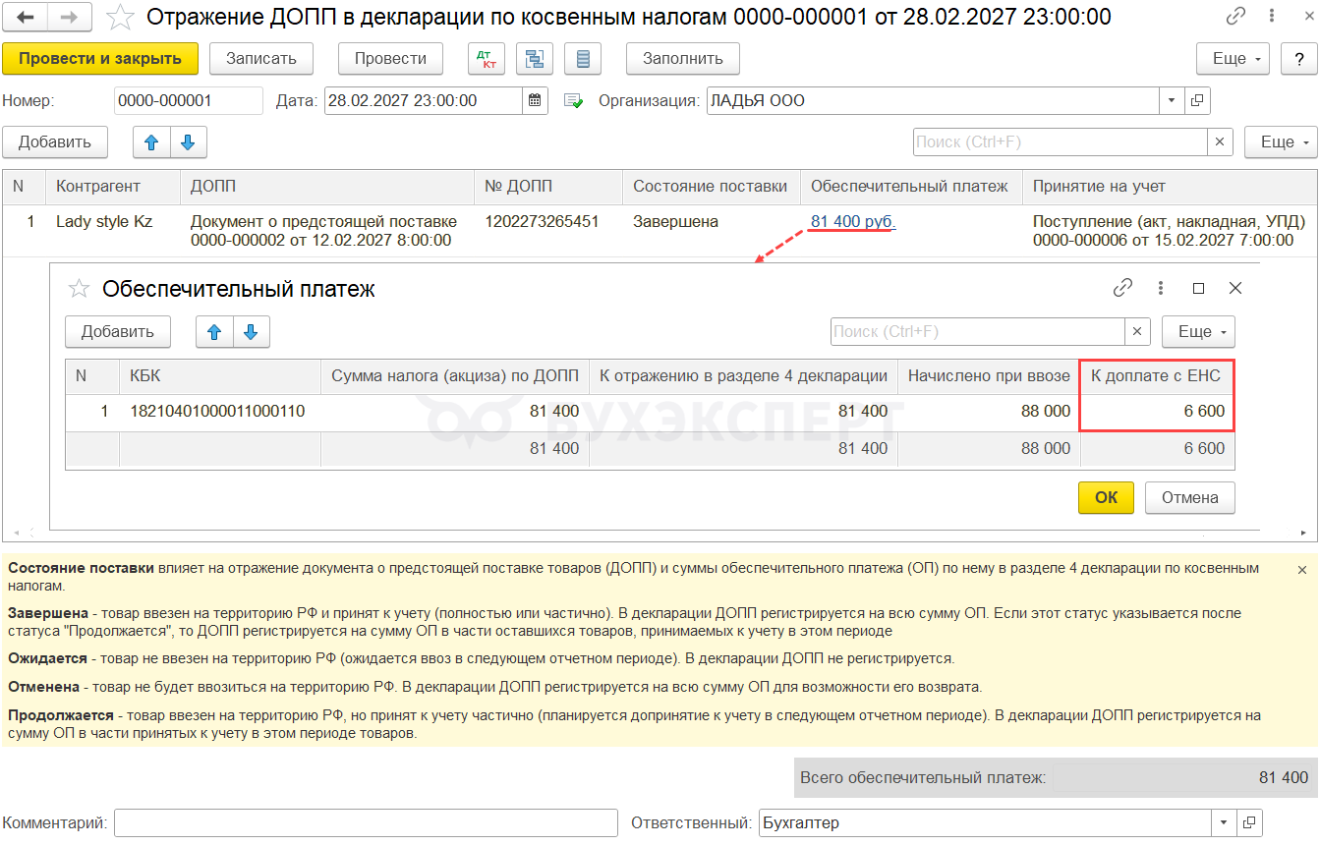
Task: Go forward using the right arrow
Action: tap(70, 17)
